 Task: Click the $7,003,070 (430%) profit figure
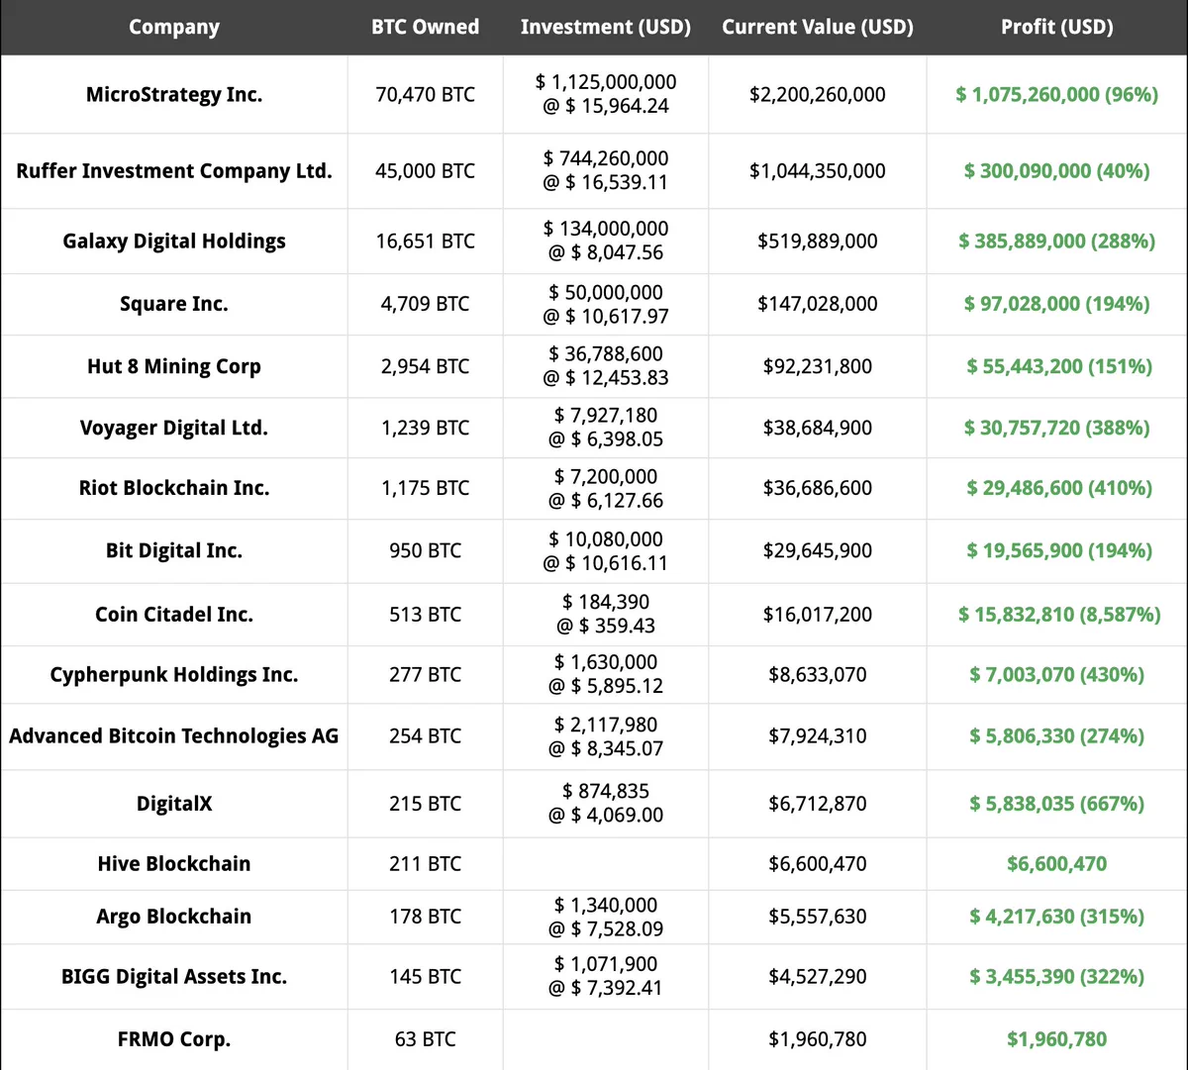click(1057, 675)
